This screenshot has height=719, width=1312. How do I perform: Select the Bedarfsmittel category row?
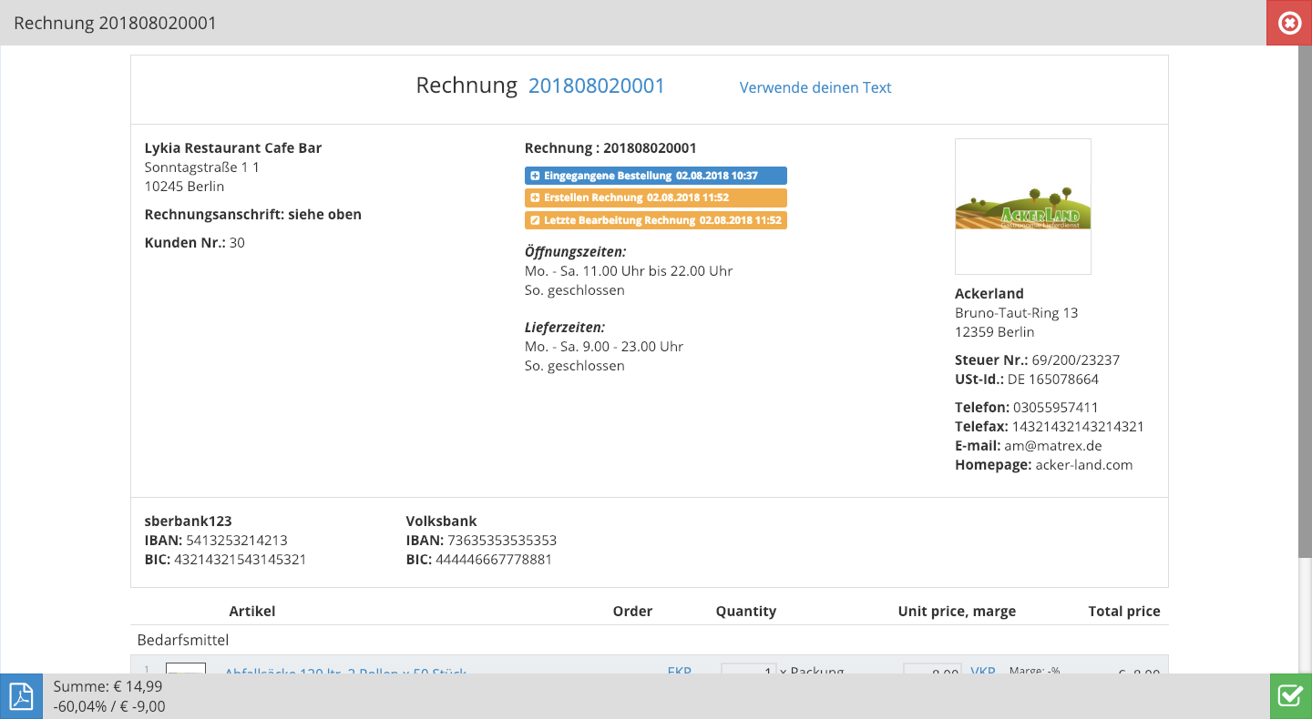(183, 640)
